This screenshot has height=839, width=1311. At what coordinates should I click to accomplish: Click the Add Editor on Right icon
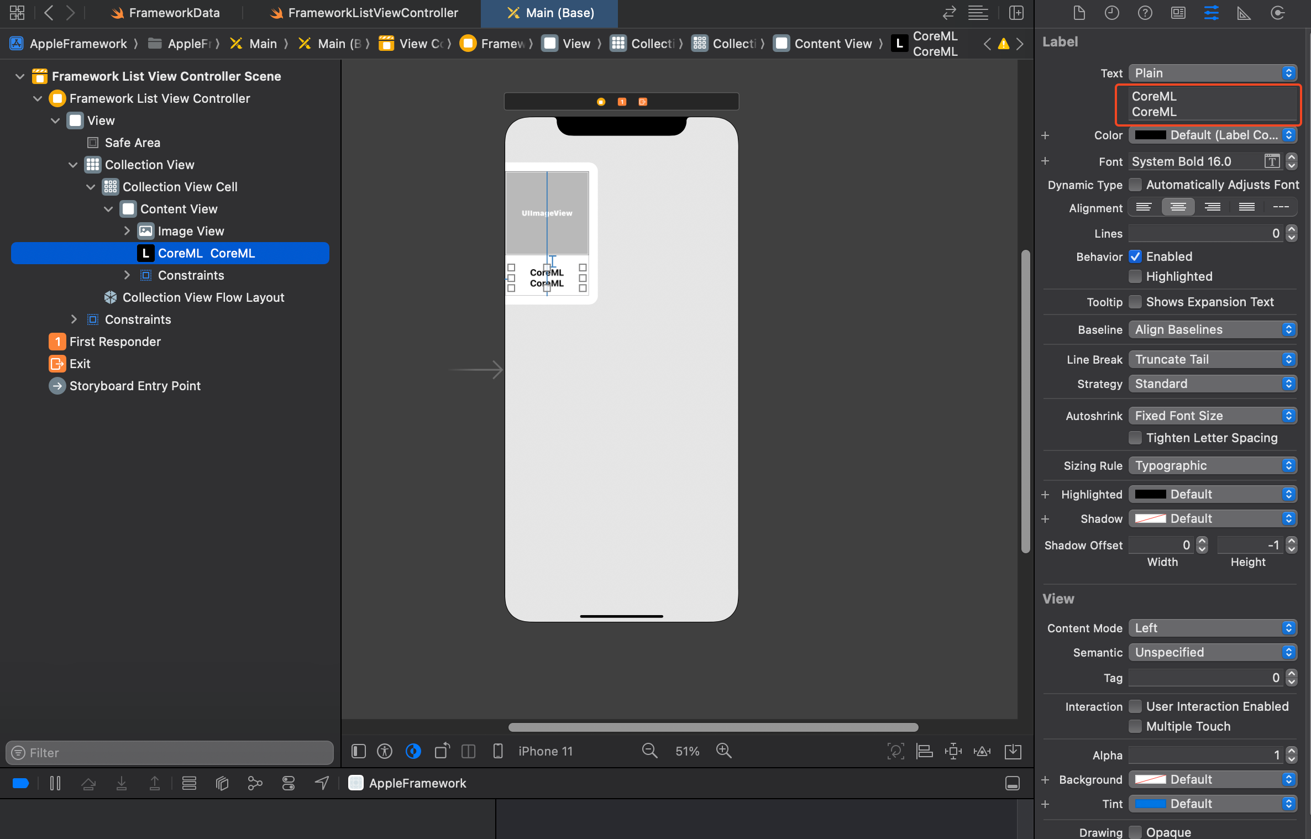(1016, 13)
